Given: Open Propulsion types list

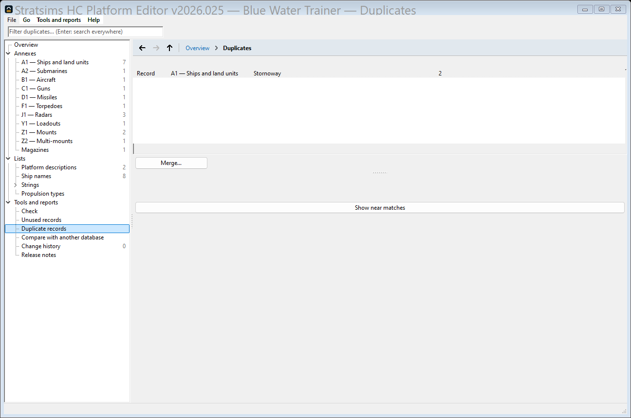Looking at the screenshot, I should (x=43, y=194).
